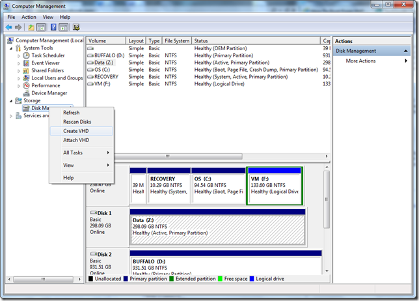Image resolution: width=419 pixels, height=301 pixels.
Task: Click the Task Scheduler clock icon
Action: click(x=26, y=55)
